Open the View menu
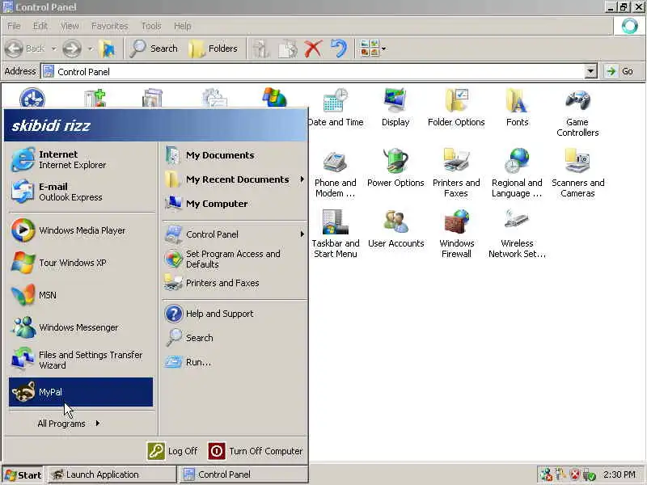This screenshot has height=485, width=647. click(70, 26)
